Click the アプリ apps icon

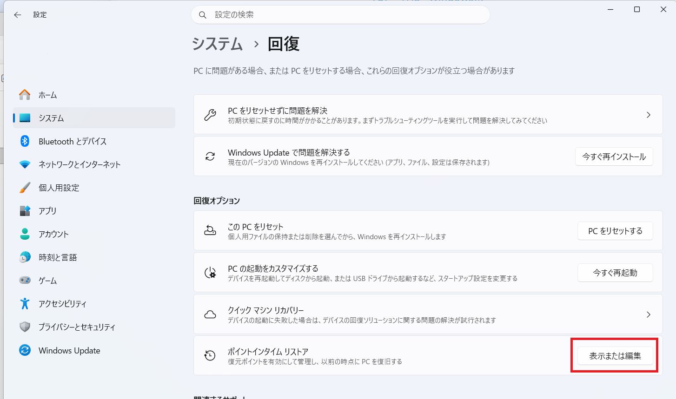click(x=25, y=211)
